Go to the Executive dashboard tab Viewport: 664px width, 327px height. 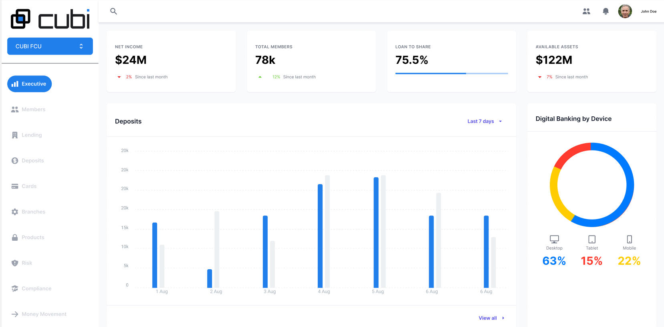point(29,84)
